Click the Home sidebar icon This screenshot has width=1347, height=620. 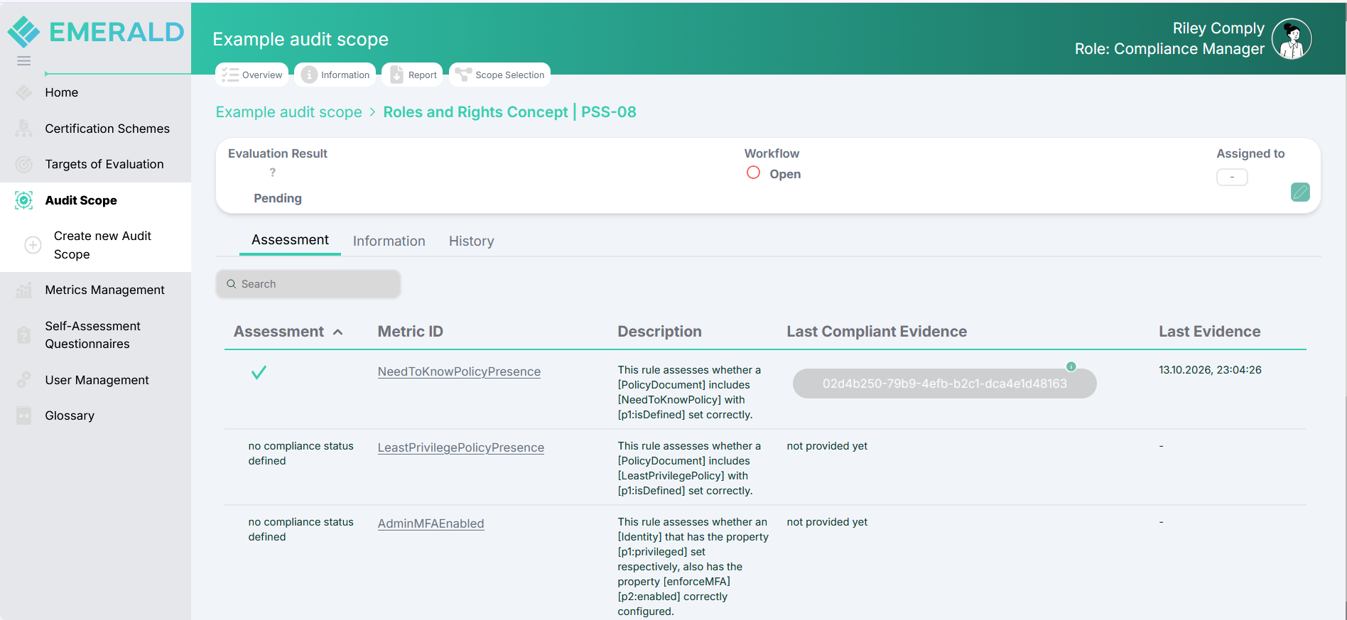pyautogui.click(x=23, y=92)
